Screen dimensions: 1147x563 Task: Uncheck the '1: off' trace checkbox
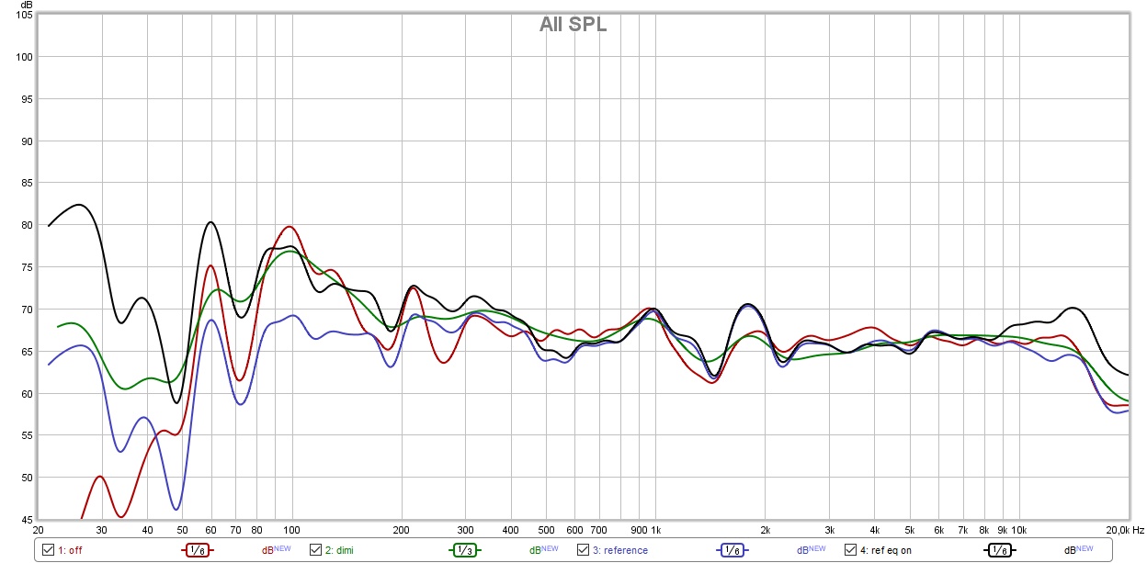click(x=48, y=550)
